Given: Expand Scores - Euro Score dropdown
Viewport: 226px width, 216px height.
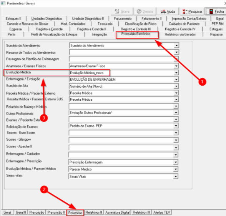Looking at the screenshot, I should [176, 133].
